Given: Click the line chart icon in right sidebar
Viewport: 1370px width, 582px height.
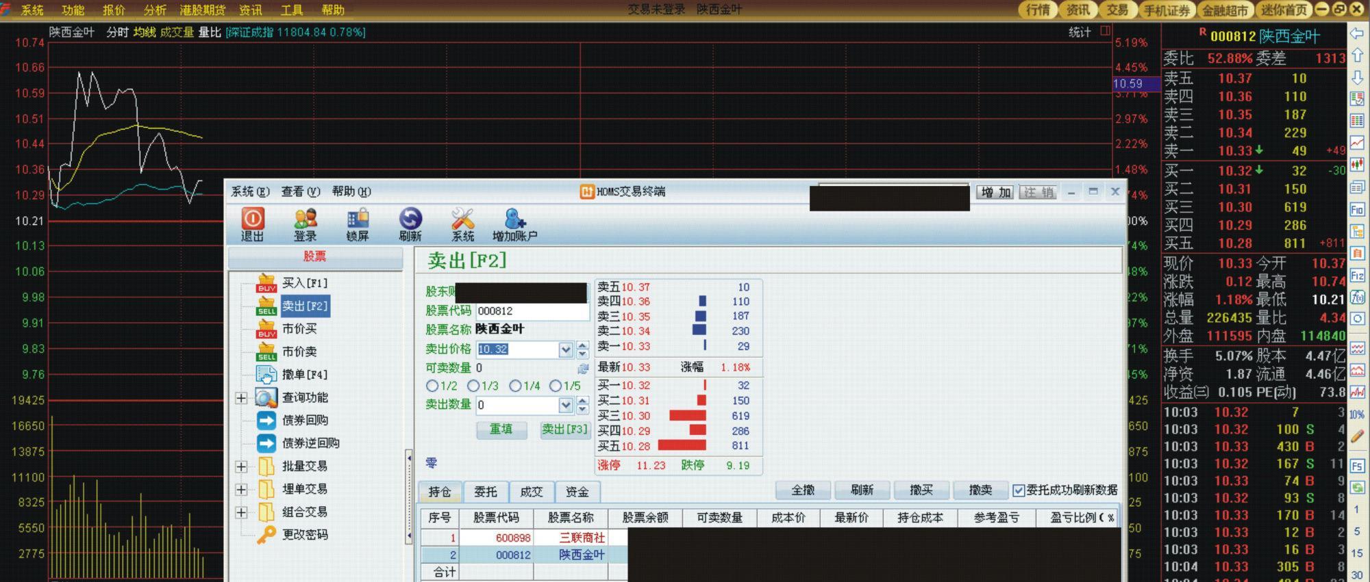Looking at the screenshot, I should point(1356,143).
